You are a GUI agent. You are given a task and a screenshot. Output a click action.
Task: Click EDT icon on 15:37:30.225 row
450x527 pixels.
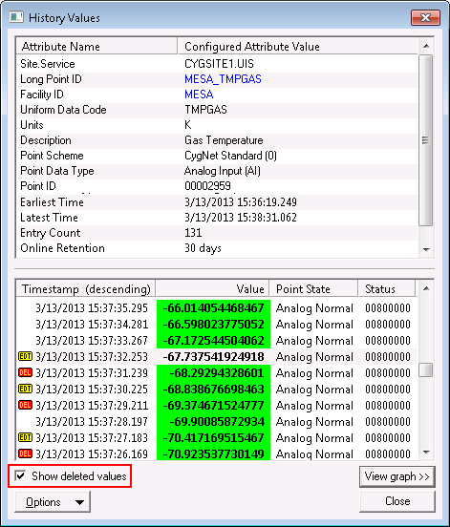coord(25,389)
